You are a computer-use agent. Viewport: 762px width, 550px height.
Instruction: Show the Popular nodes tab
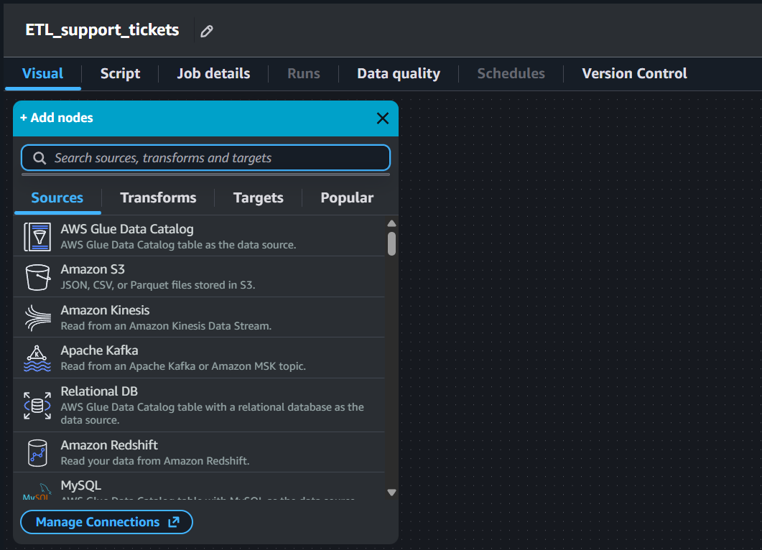coord(347,198)
